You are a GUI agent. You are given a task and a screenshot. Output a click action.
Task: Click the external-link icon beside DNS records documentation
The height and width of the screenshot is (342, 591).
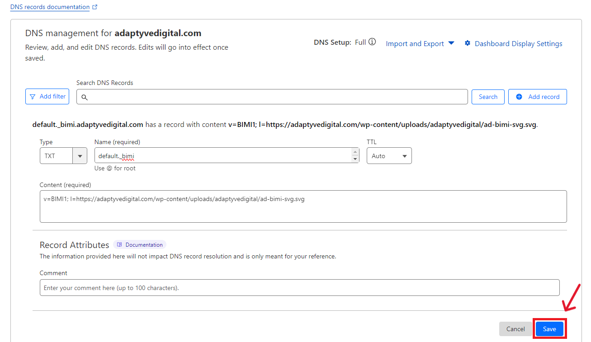95,7
